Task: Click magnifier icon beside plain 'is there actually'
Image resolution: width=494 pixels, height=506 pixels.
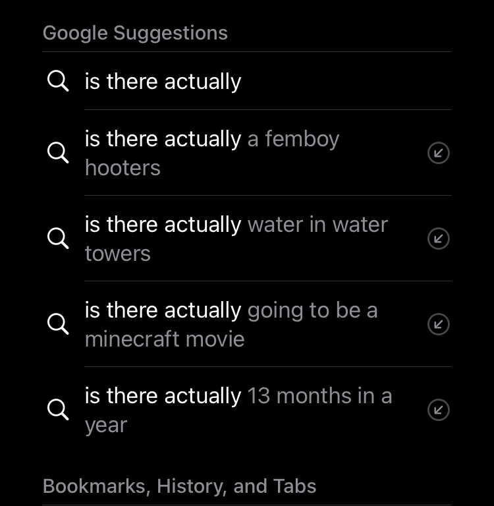Action: [x=58, y=81]
